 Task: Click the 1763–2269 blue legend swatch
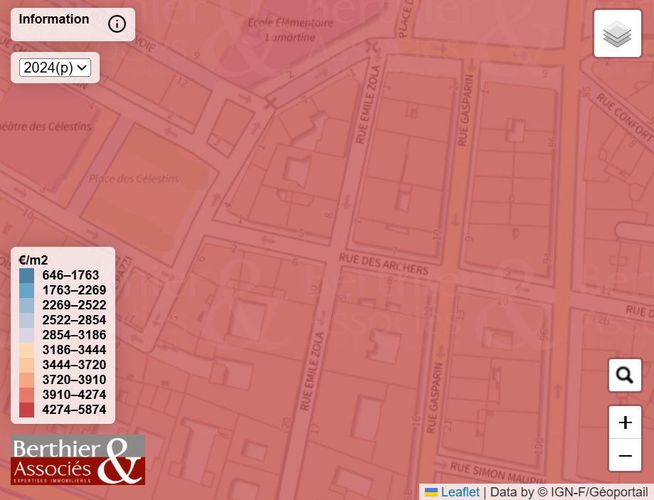click(x=27, y=291)
